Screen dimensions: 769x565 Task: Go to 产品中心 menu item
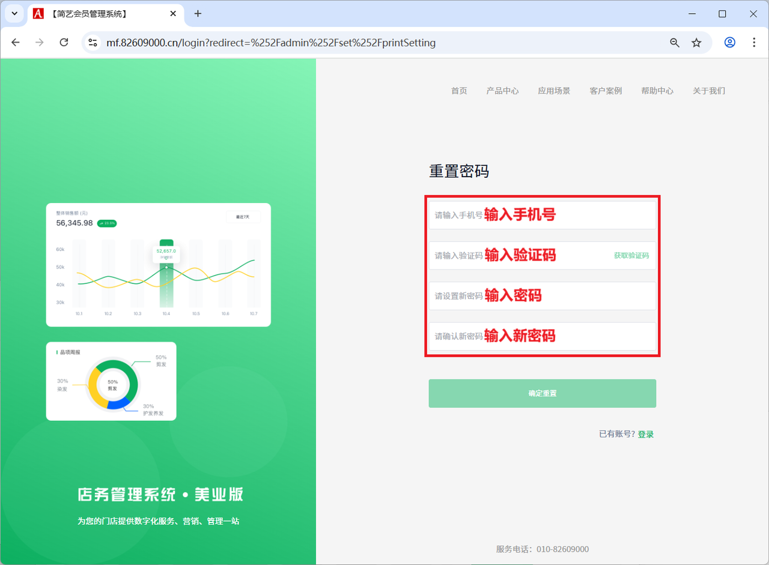[x=502, y=91]
